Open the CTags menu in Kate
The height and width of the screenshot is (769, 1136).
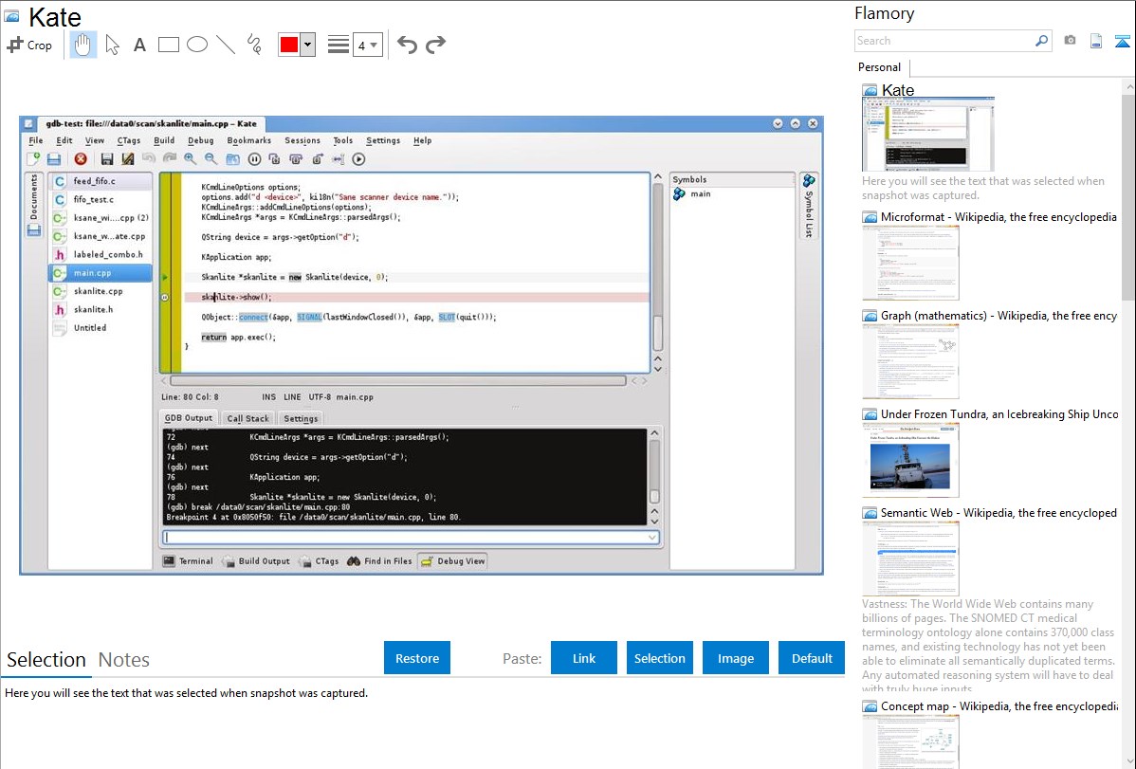pos(129,140)
